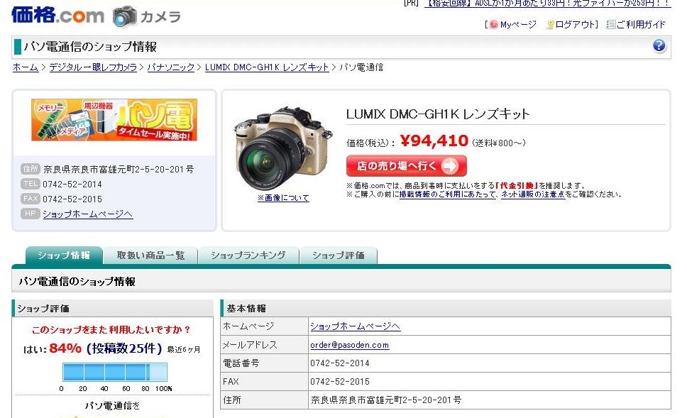The width and height of the screenshot is (687, 418).
Task: Open the Myページ link
Action: pyautogui.click(x=518, y=25)
